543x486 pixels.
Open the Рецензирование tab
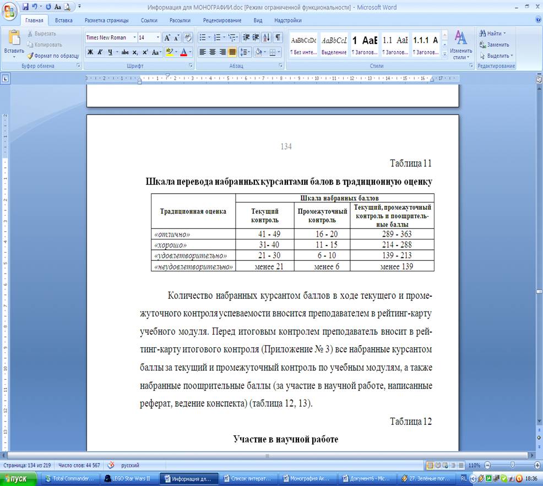[222, 20]
